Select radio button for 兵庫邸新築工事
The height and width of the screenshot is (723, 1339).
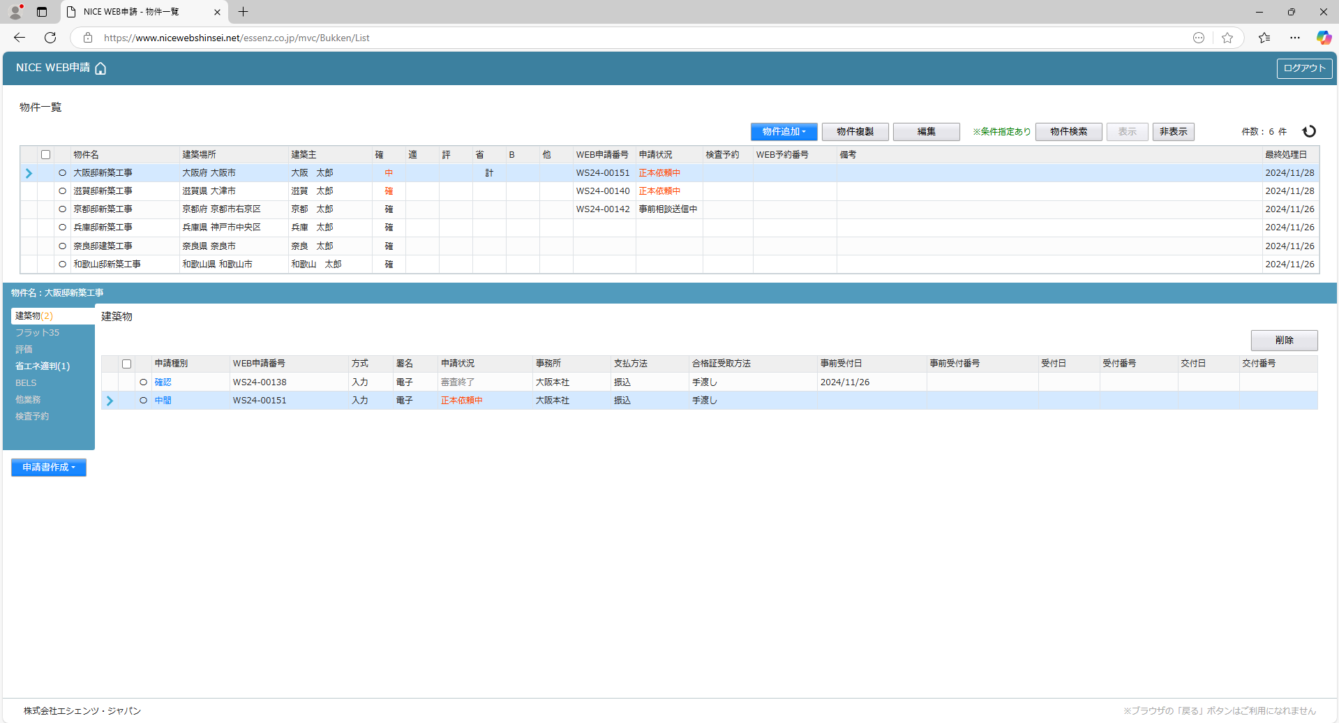62,228
